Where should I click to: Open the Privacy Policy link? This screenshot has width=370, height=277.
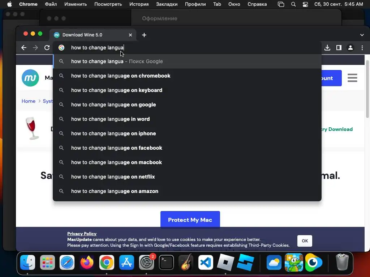82,234
